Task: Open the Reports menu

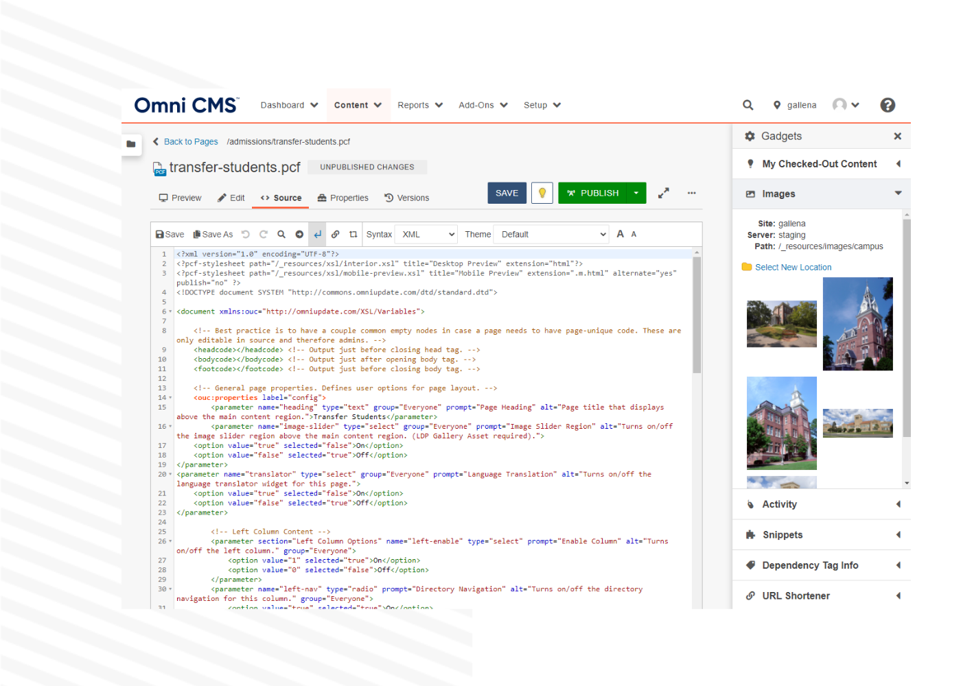Action: click(x=420, y=106)
